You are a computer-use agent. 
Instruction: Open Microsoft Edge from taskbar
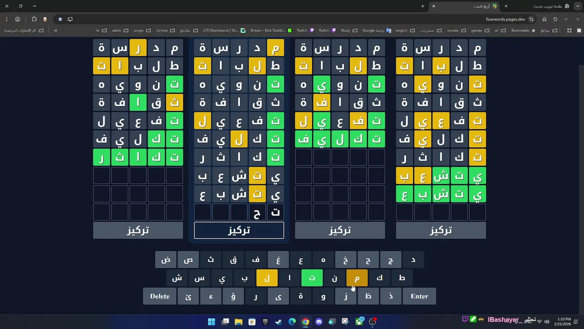[292, 322]
